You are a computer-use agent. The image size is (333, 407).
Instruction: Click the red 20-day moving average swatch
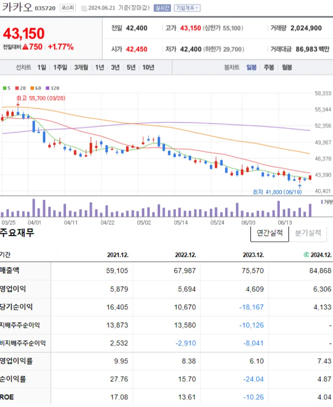point(17,88)
